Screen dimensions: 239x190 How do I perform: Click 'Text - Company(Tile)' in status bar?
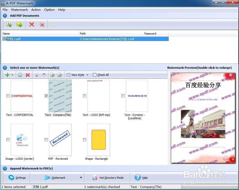coord(146,187)
